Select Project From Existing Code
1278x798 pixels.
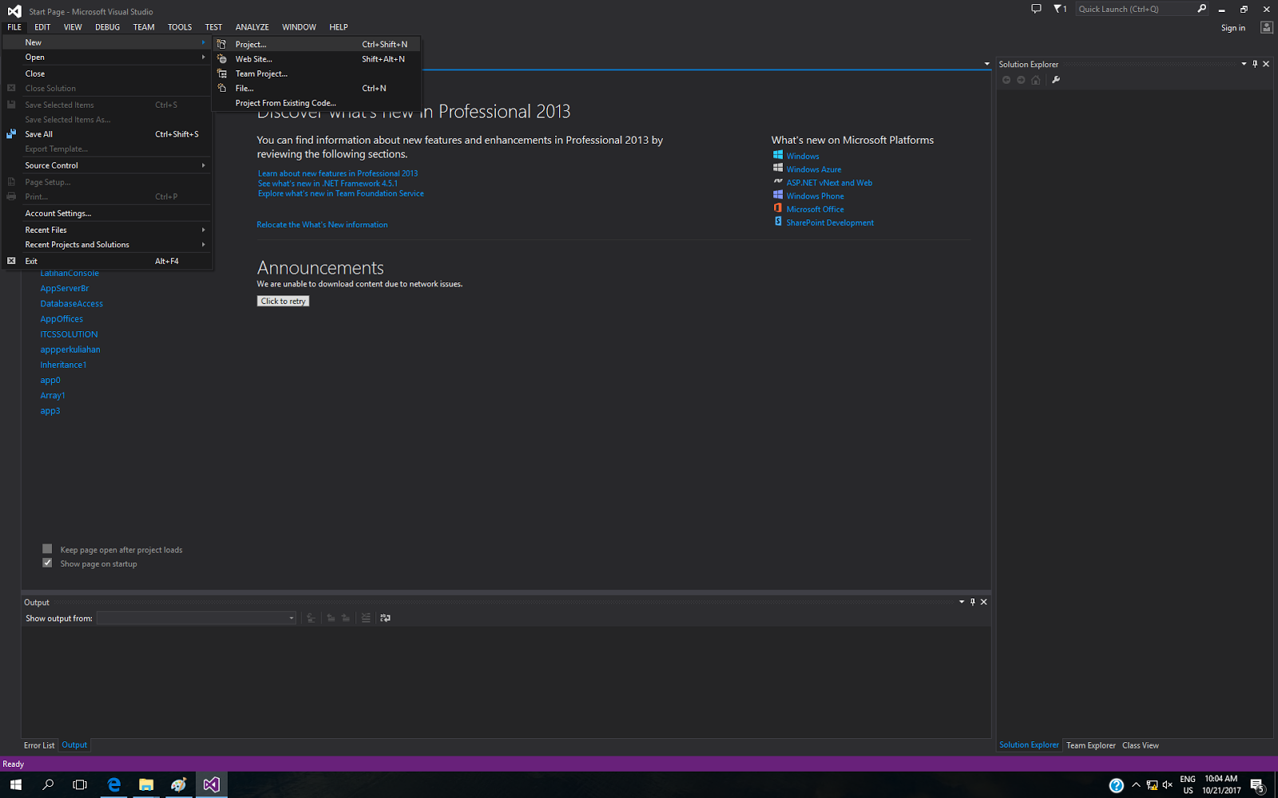[x=317, y=103]
